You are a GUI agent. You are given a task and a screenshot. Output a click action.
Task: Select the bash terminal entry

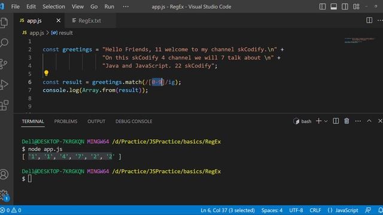[x=302, y=121]
